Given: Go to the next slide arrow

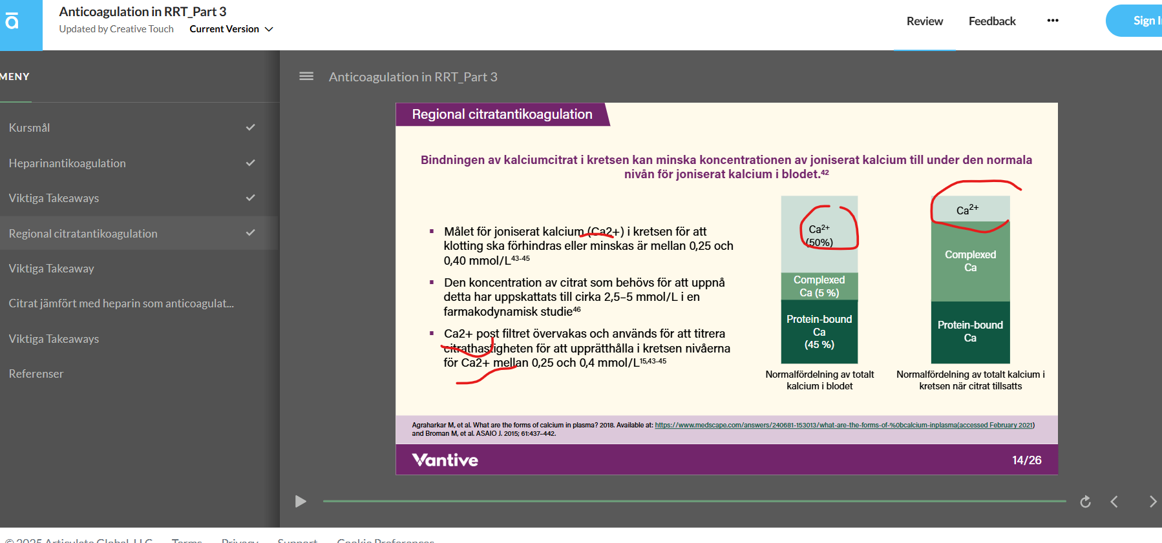Looking at the screenshot, I should pos(1153,502).
